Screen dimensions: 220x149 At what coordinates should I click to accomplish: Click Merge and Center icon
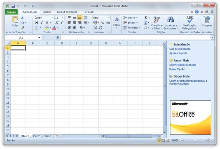click(86, 23)
